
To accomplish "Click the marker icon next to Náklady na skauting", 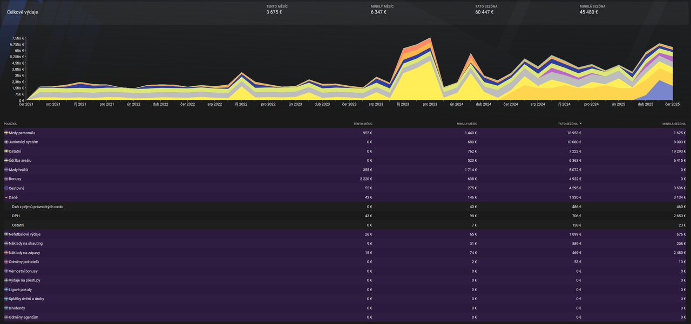I will point(6,243).
